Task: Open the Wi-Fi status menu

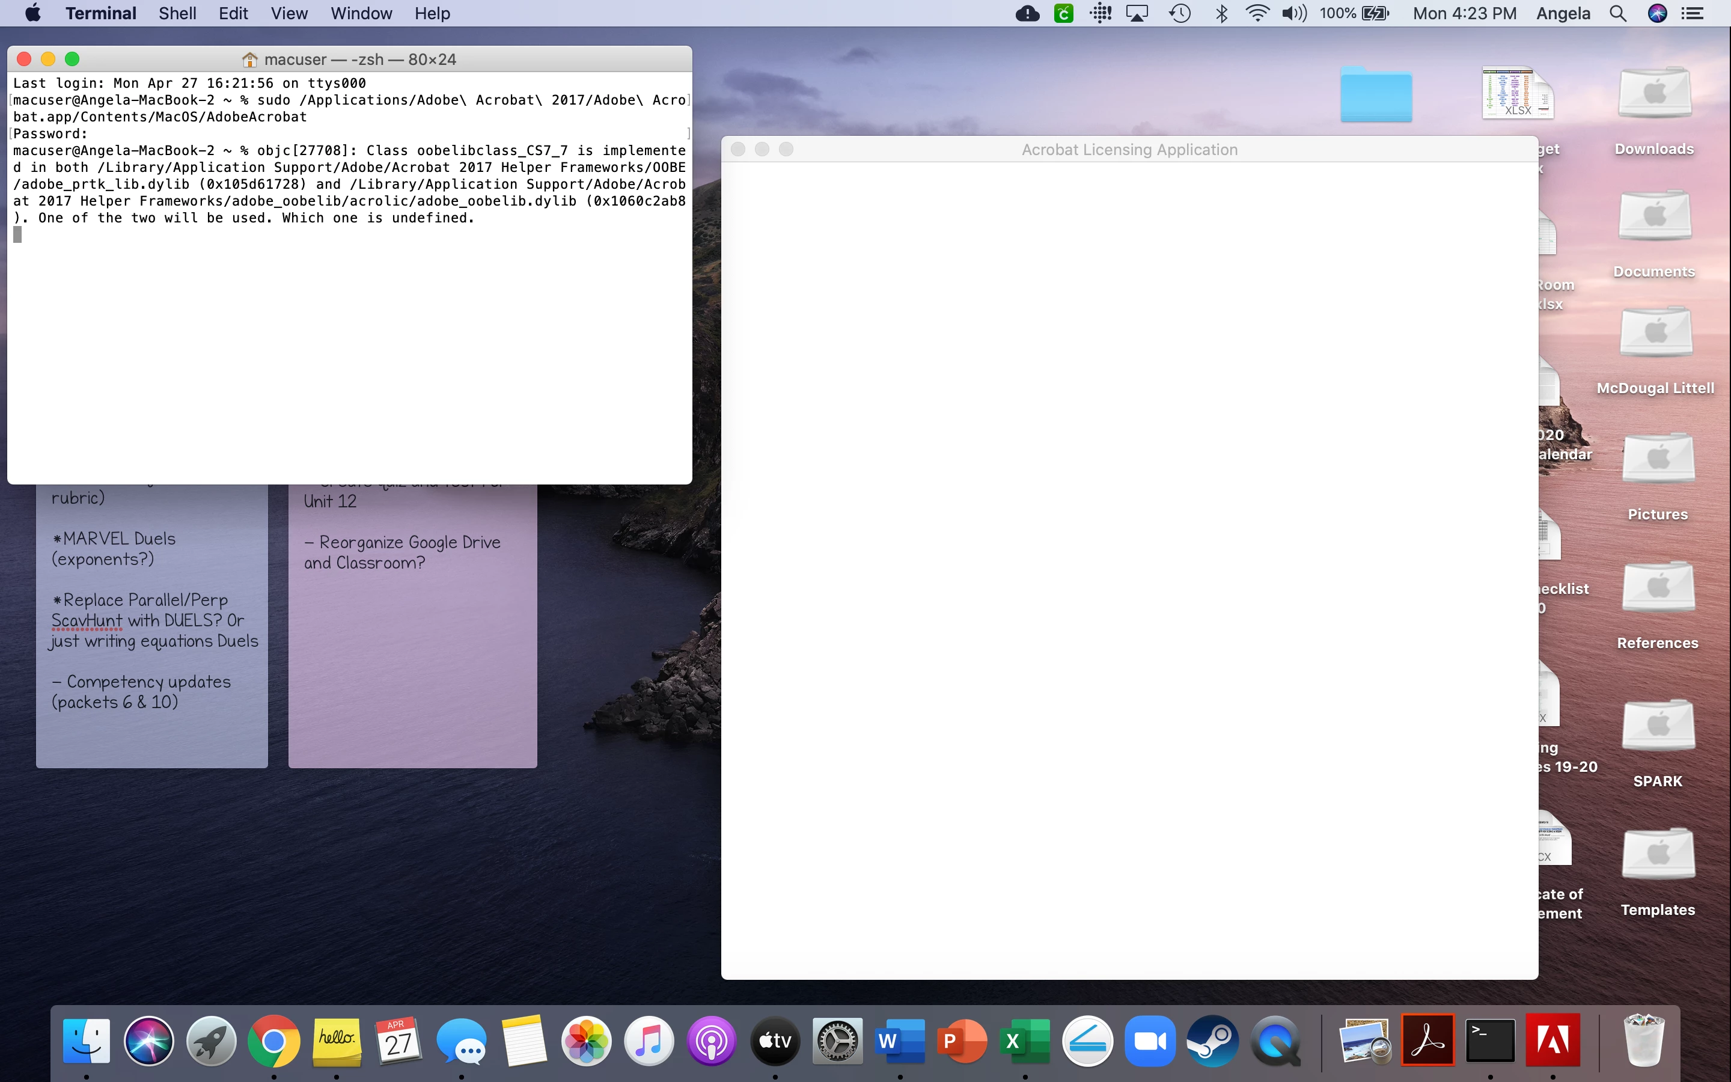Action: pos(1257,14)
